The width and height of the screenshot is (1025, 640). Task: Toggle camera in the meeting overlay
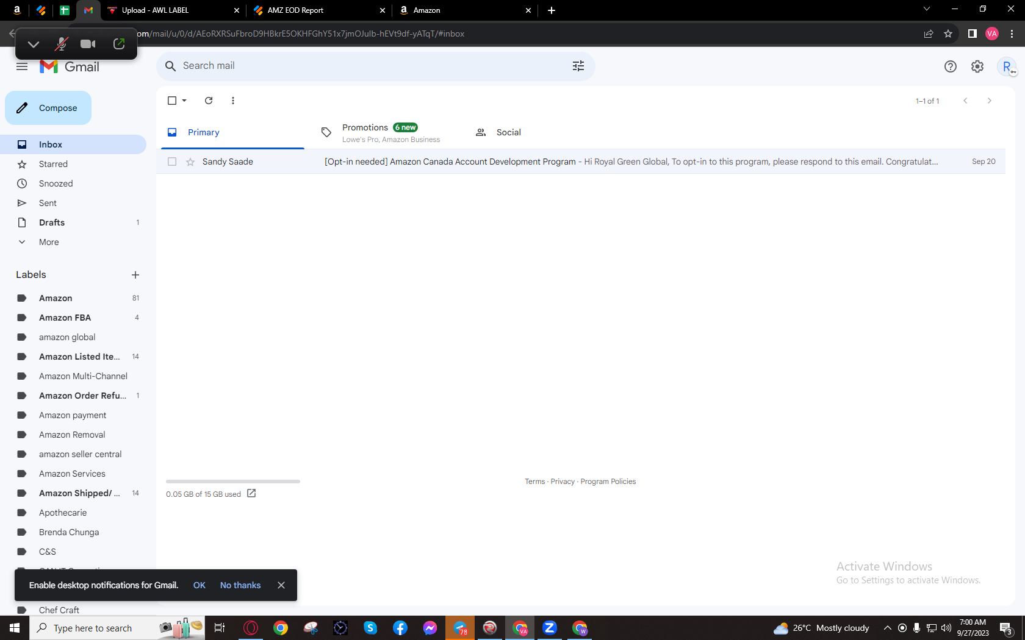pos(88,44)
